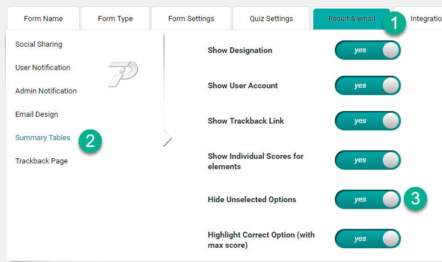Click the green step 3 badge
This screenshot has height=262, width=442.
pyautogui.click(x=416, y=199)
